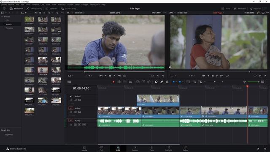Viewport: 270px width, 152px height.
Task: Click the Overwrite Clip edit icon
Action: tap(143, 82)
